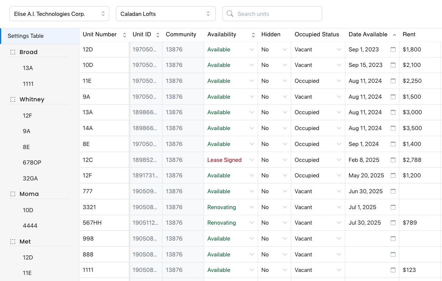Image resolution: width=442 pixels, height=281 pixels.
Task: Click the Hidden column header
Action: [271, 34]
